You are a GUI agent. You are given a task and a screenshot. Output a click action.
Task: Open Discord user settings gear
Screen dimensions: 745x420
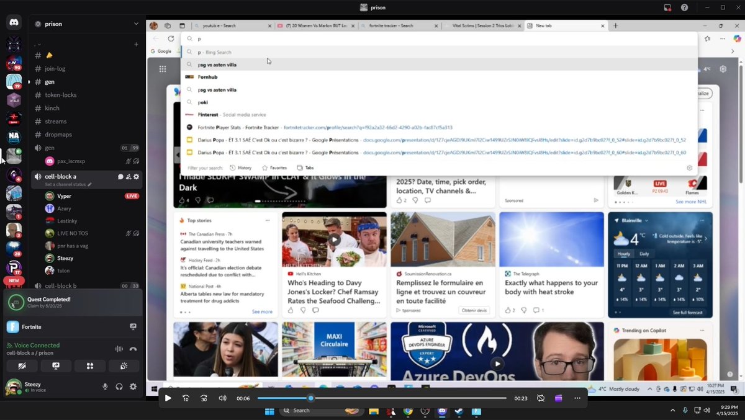[x=133, y=386]
